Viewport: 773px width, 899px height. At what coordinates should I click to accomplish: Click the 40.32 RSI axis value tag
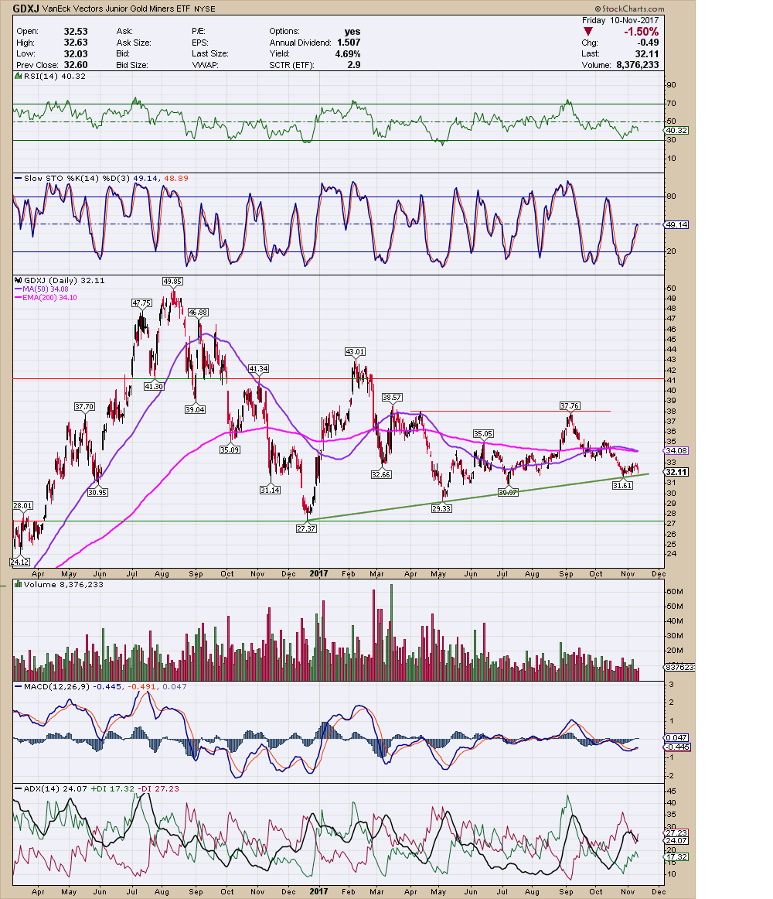coord(677,131)
